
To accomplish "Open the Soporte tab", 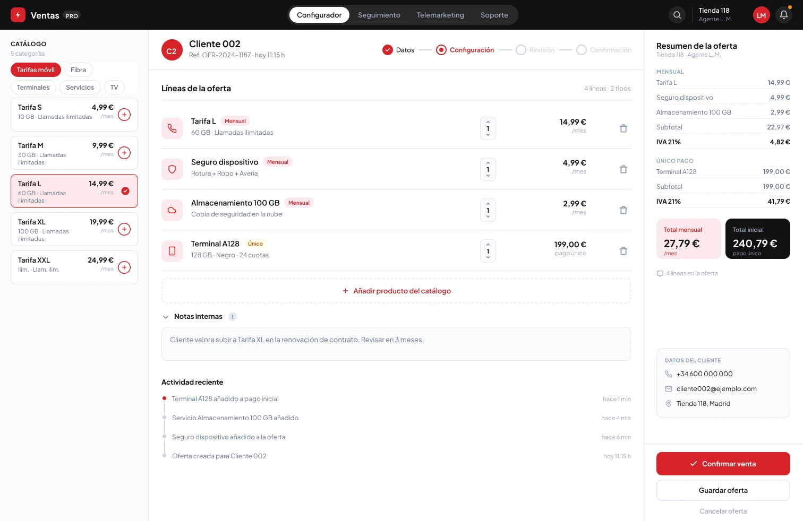I will 494,15.
